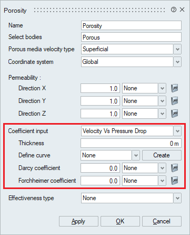190x235 pixels.
Task: Open Direction X function type dropdown
Action: pyautogui.click(x=162, y=88)
